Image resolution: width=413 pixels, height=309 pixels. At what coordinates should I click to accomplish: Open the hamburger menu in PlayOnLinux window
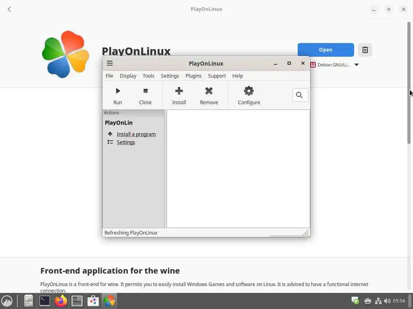[110, 63]
